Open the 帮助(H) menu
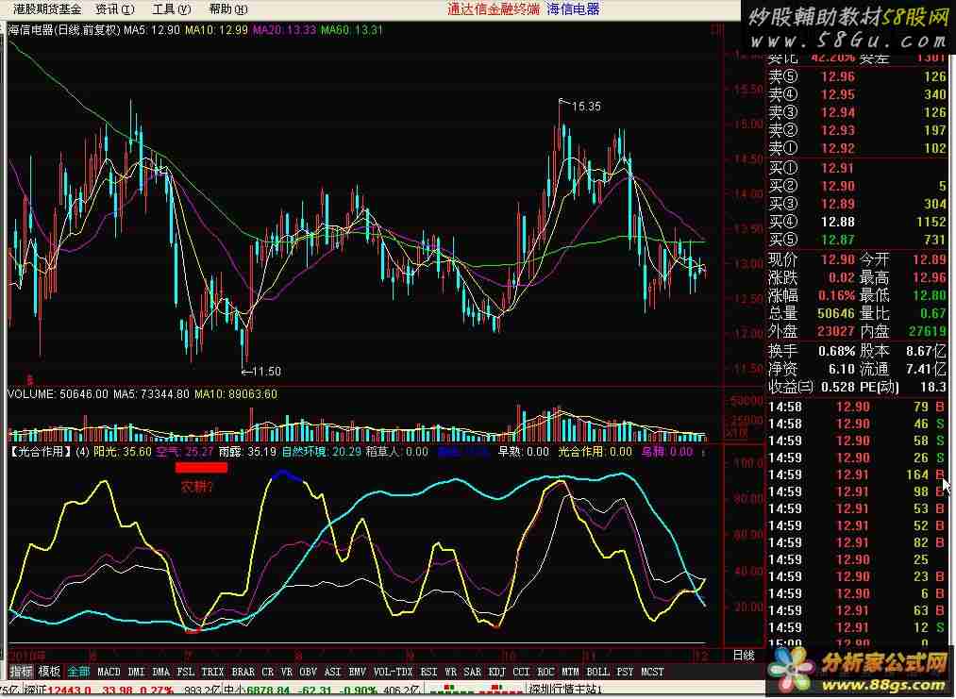956x699 pixels. point(228,9)
